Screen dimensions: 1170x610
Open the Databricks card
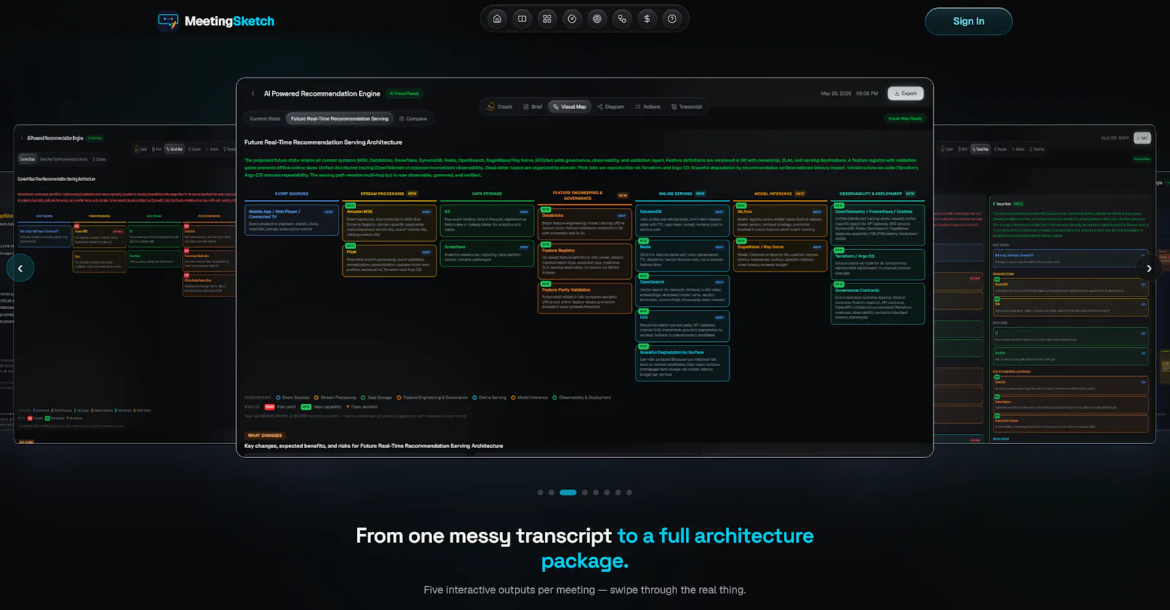pos(585,224)
